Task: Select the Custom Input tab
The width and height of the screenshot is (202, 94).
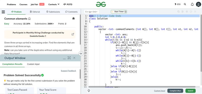Action: (x=33, y=64)
